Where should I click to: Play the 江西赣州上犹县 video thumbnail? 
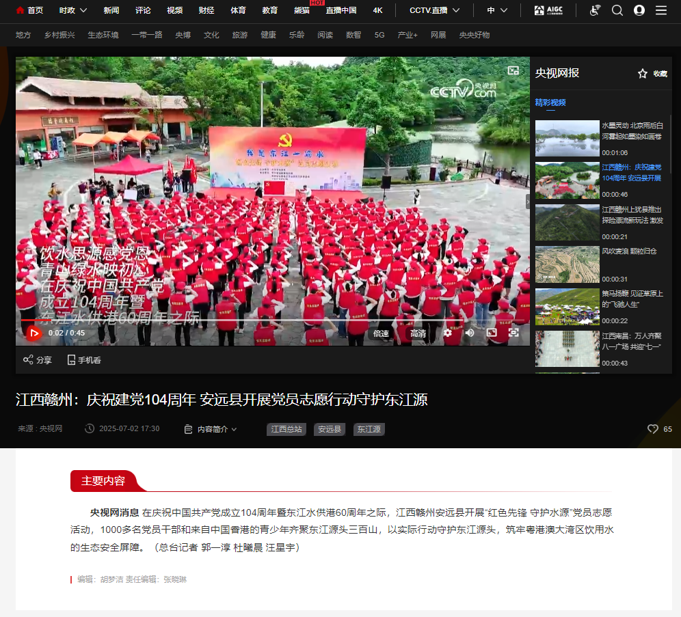[x=567, y=223]
